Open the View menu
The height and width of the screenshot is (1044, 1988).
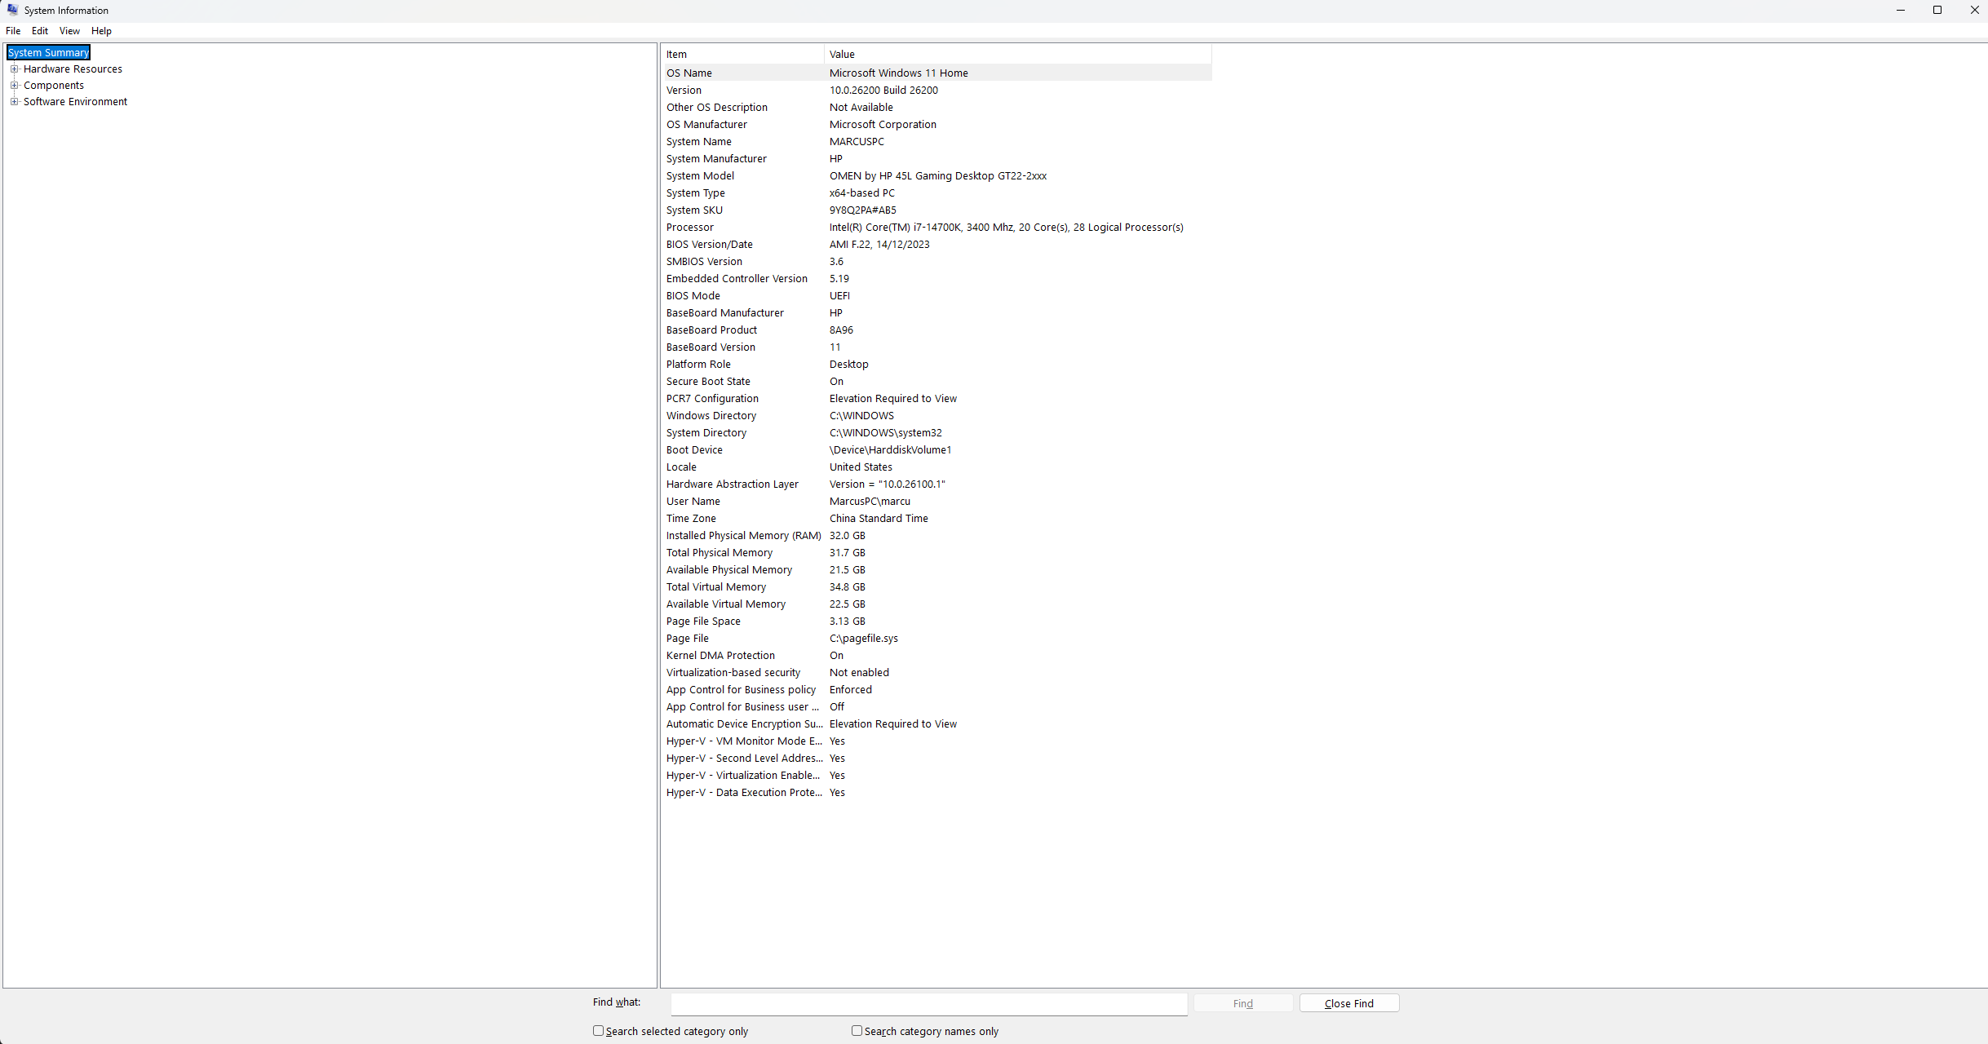69,31
